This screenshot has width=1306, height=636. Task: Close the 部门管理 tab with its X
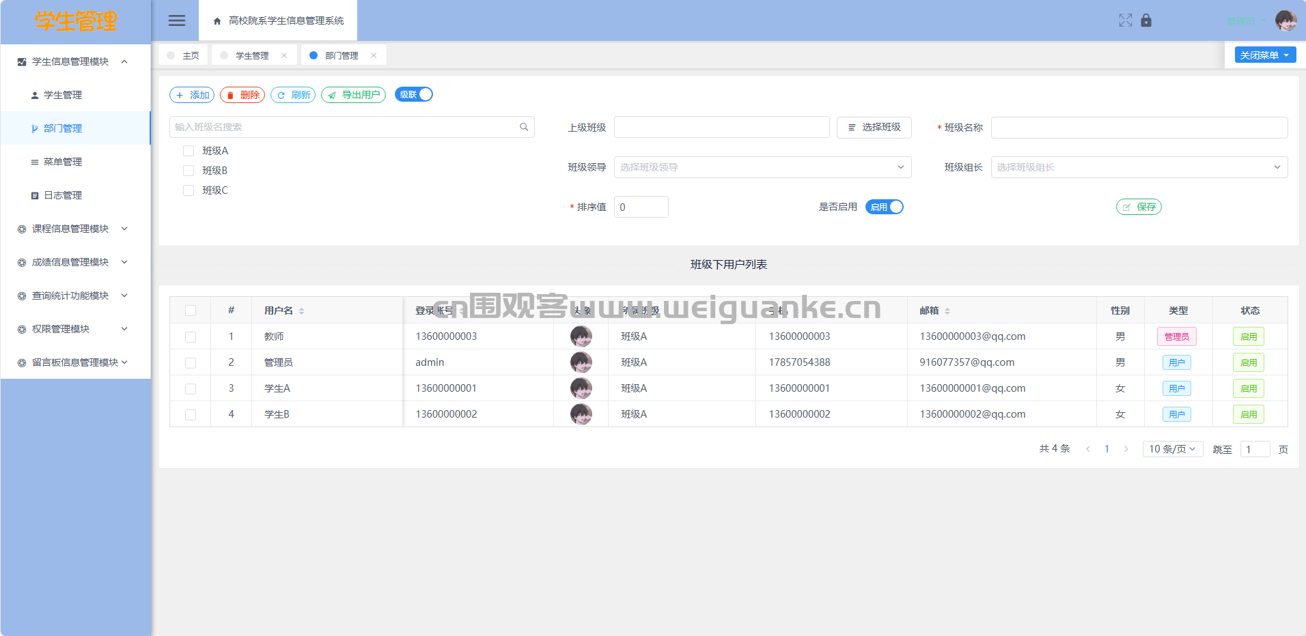(x=374, y=56)
